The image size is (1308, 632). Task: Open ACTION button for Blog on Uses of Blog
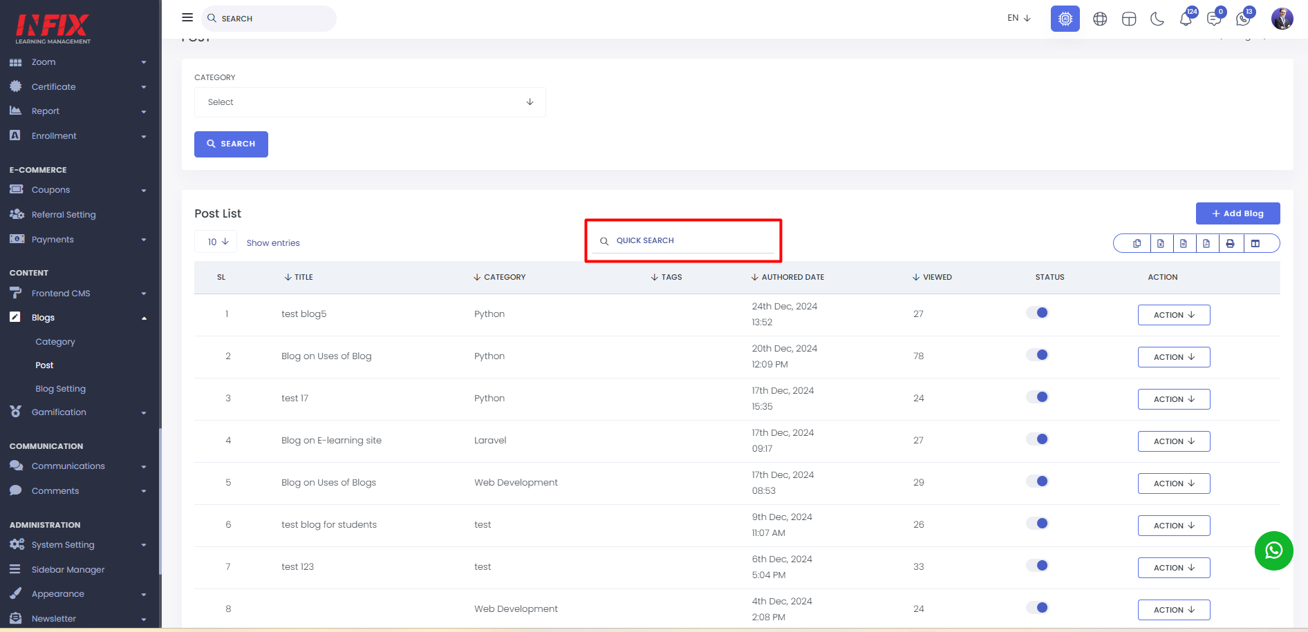tap(1174, 357)
